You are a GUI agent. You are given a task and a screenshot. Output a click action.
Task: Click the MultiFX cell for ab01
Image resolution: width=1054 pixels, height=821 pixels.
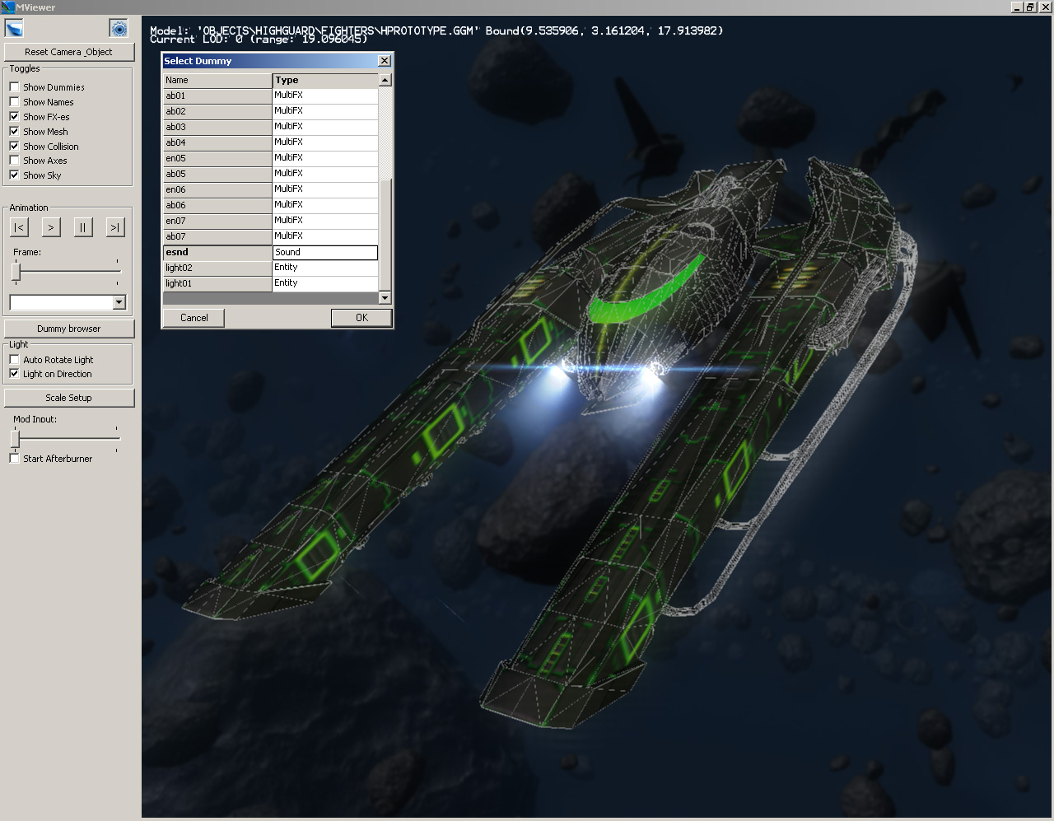click(325, 96)
